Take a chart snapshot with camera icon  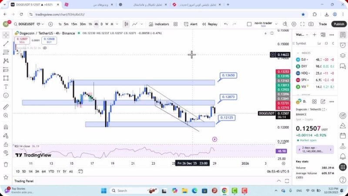311,24
